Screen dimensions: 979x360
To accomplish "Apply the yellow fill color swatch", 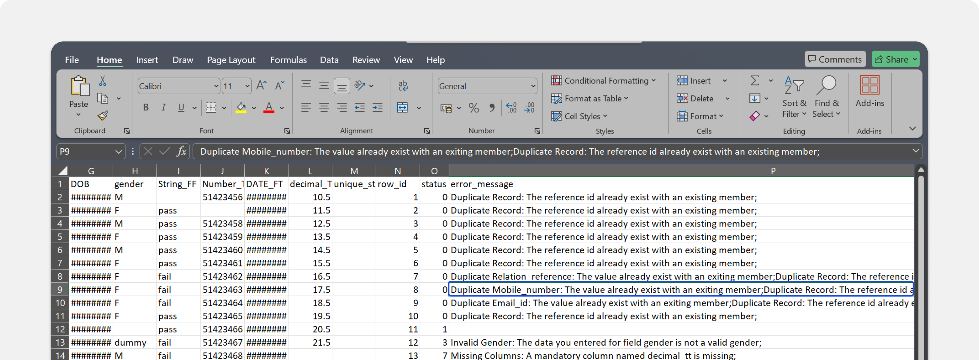I will 241,108.
